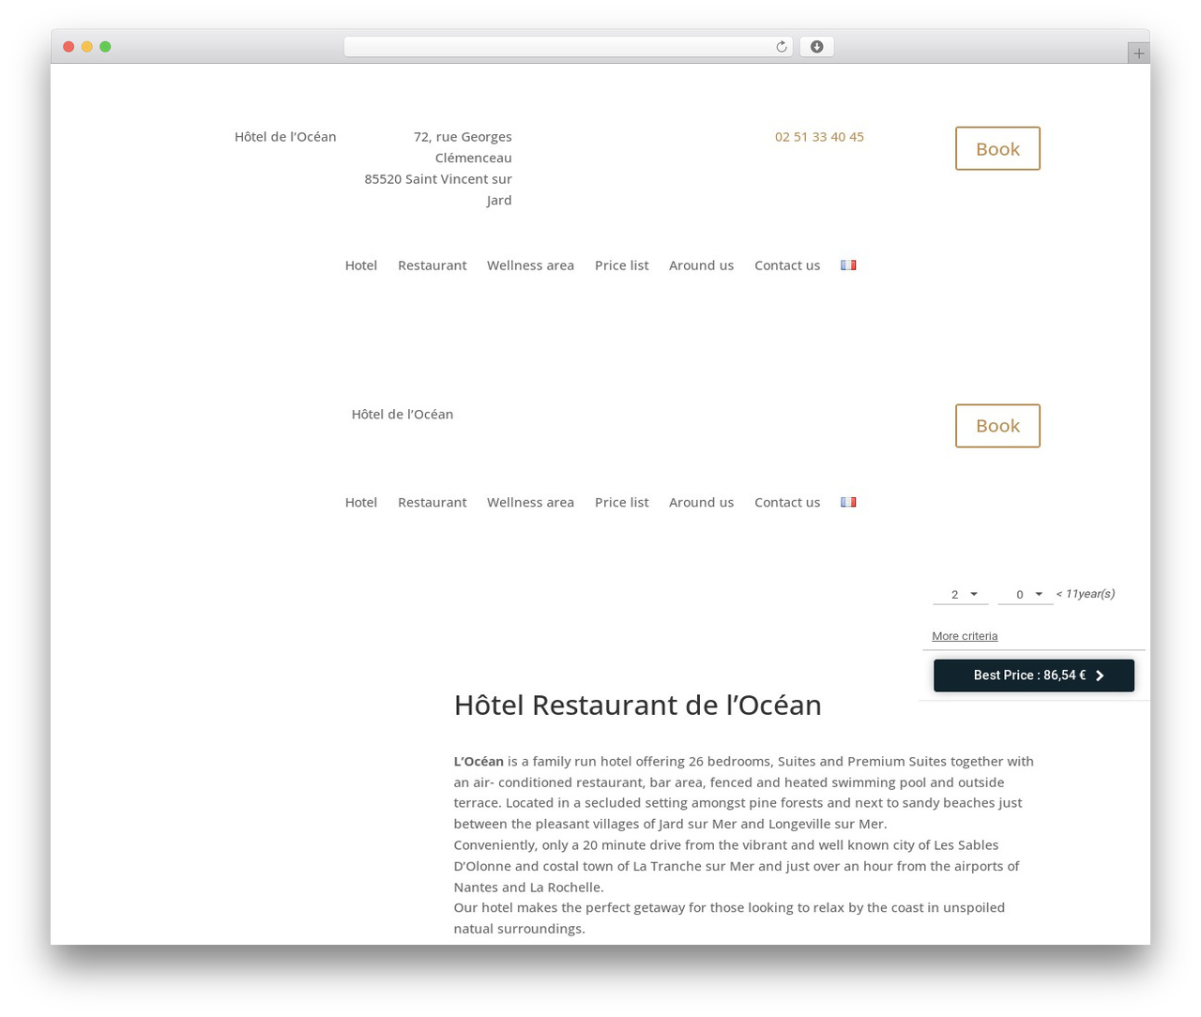Click French flag in lower navigation menu

coord(848,502)
